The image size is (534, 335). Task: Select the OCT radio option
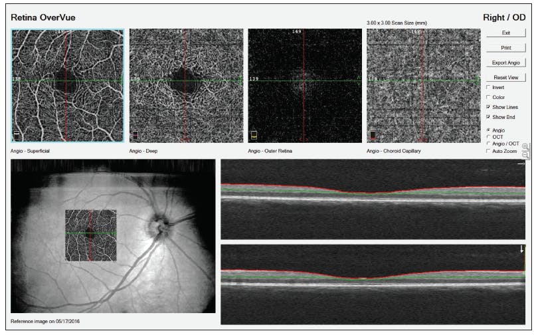489,137
